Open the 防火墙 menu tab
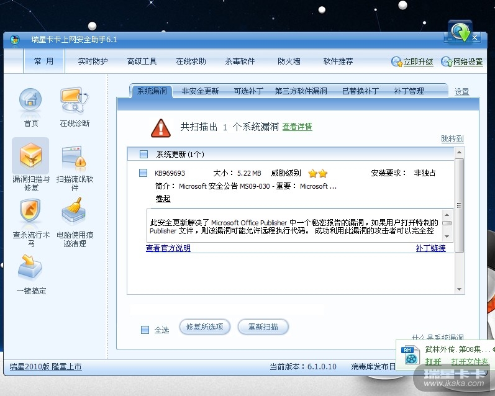 click(x=289, y=61)
